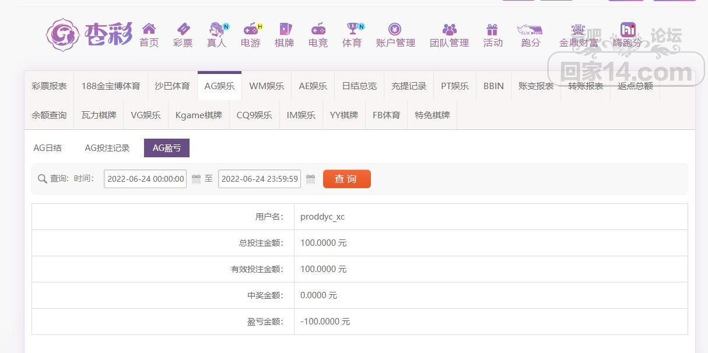This screenshot has height=353, width=708.
Task: Open the 电竞 esports nav icon
Action: (x=318, y=29)
